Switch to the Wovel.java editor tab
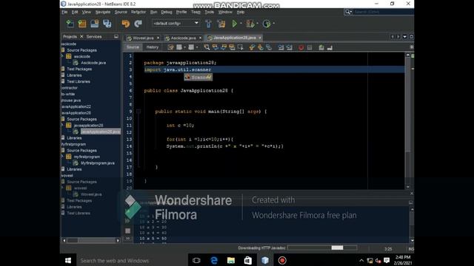Viewport: 474px width, 266px height. tap(143, 38)
